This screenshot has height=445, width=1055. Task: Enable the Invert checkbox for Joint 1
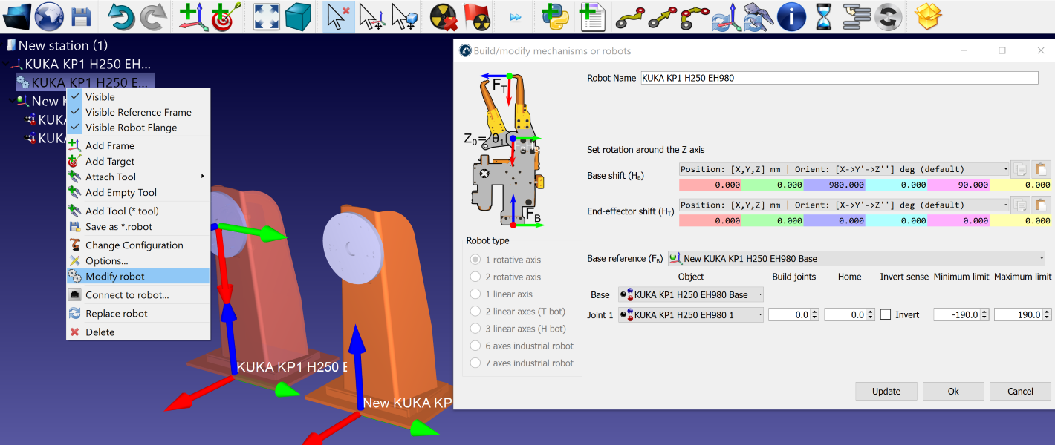coord(886,314)
